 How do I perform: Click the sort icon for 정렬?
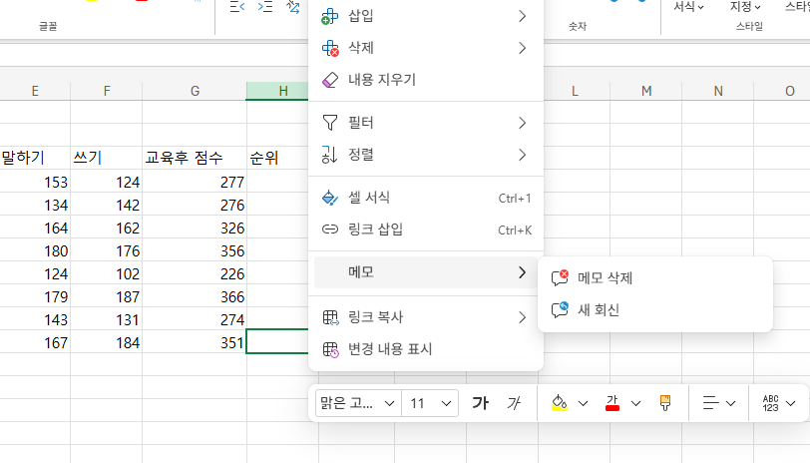pos(329,155)
